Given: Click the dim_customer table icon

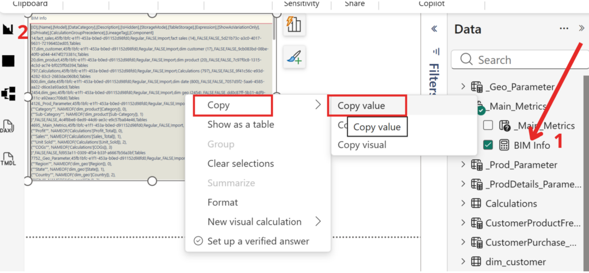Looking at the screenshot, I should (x=476, y=262).
